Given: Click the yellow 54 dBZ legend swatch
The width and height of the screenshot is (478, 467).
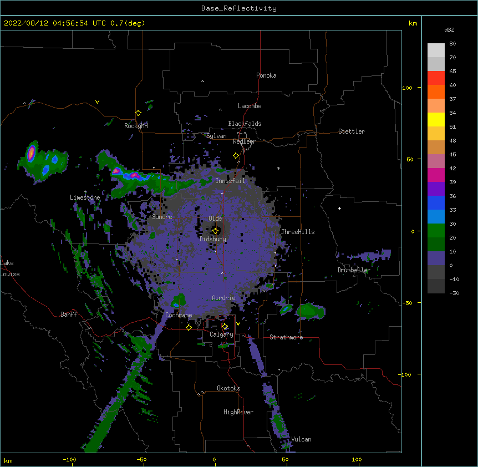Looking at the screenshot, I should (x=436, y=119).
